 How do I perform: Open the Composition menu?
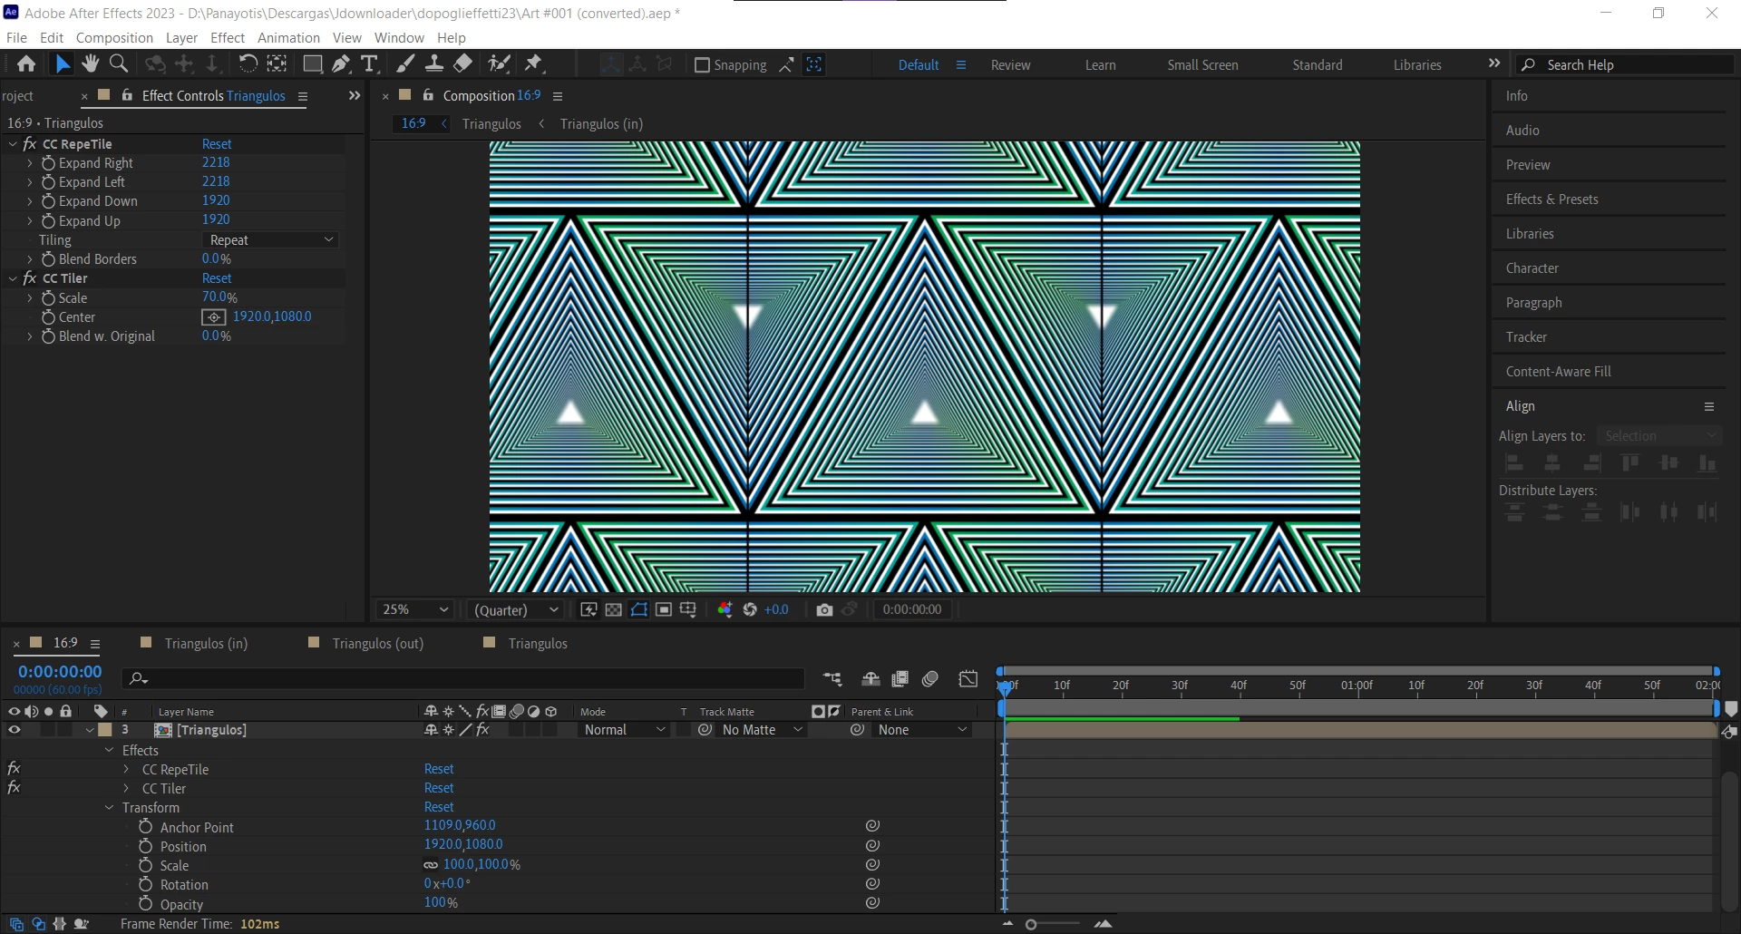point(114,38)
